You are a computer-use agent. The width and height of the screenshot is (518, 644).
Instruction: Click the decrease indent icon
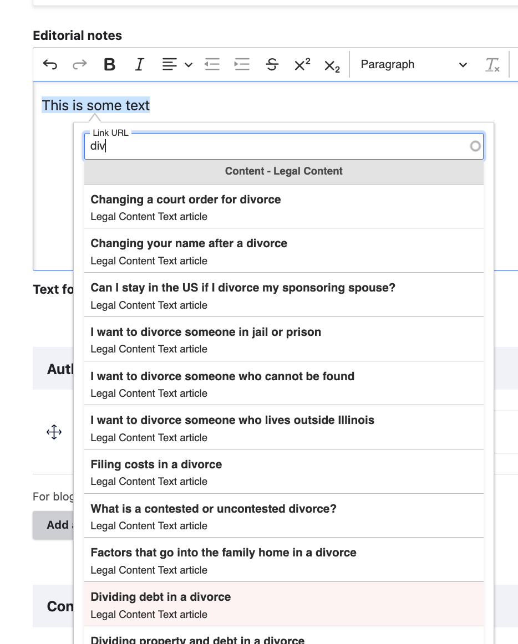[x=212, y=64]
